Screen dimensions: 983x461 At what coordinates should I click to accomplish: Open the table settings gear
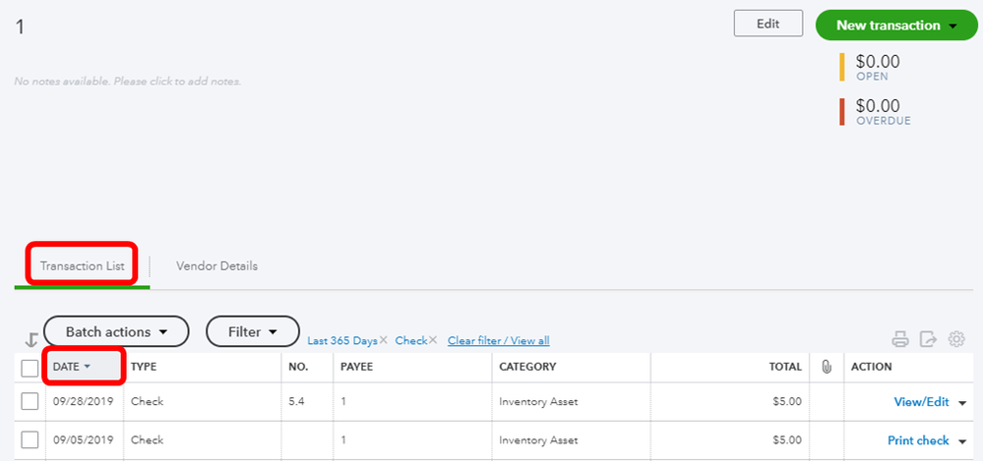(955, 340)
